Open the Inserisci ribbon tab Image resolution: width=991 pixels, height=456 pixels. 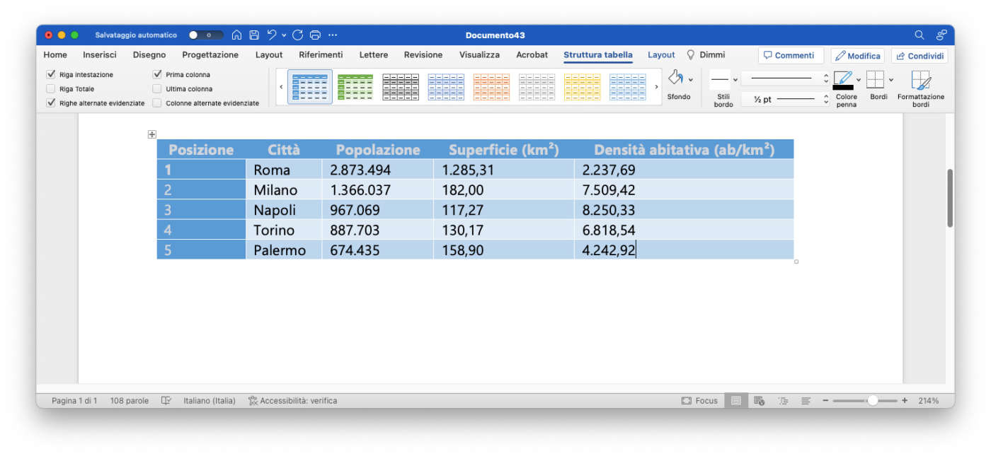click(x=100, y=55)
